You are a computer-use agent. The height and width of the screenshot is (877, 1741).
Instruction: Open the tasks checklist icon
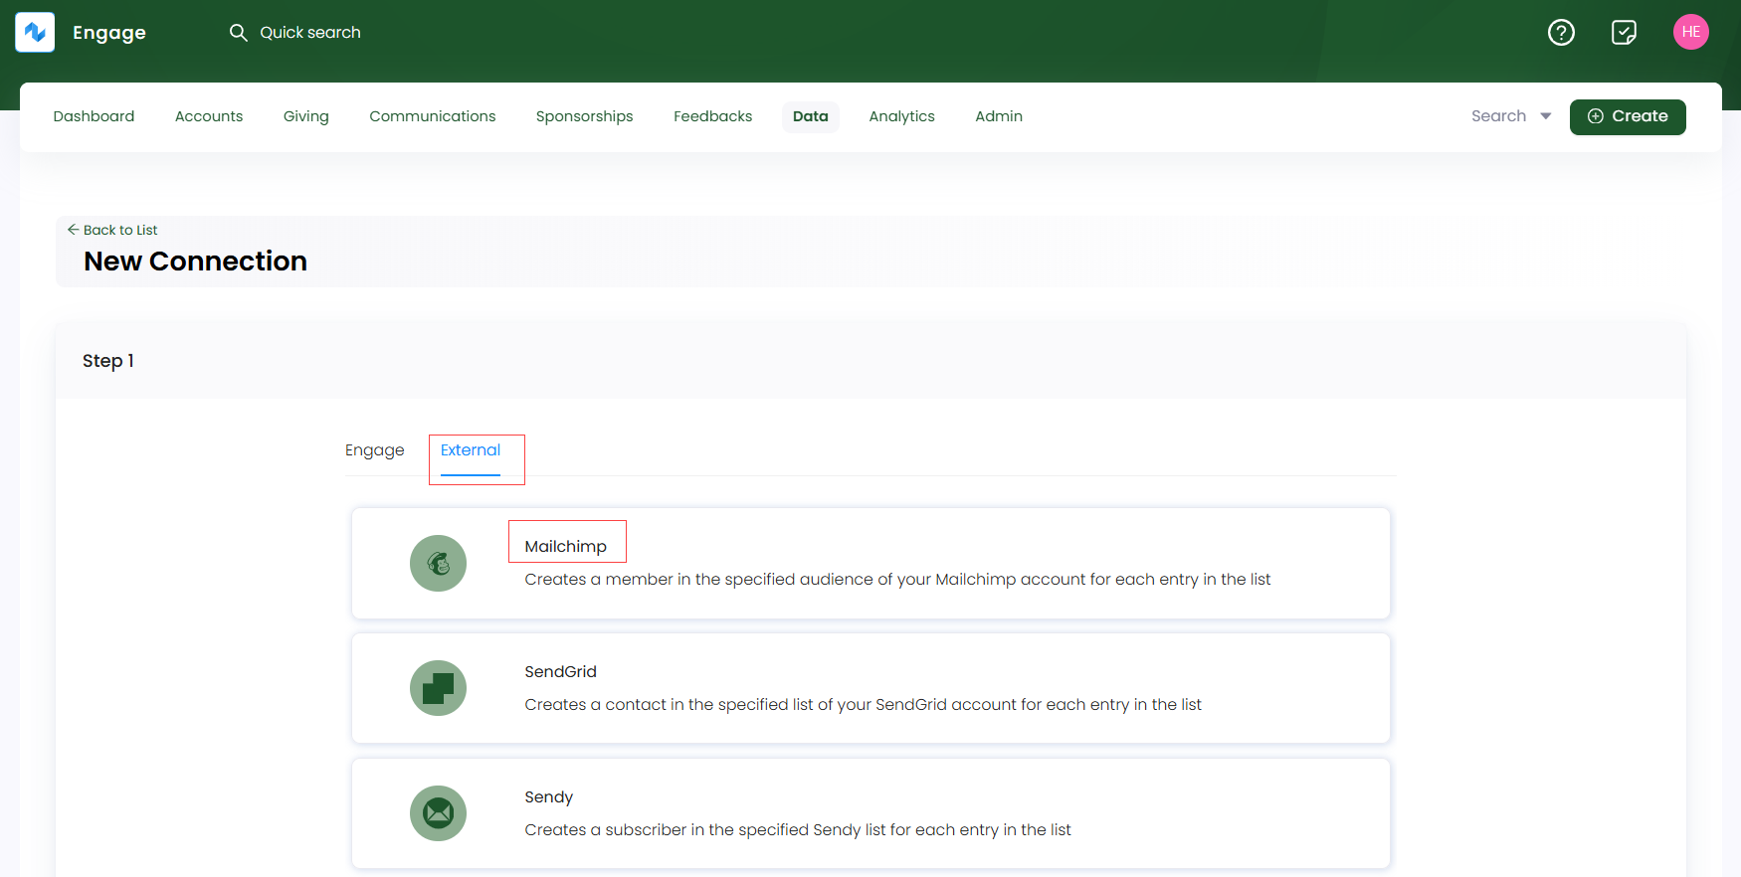pos(1624,33)
